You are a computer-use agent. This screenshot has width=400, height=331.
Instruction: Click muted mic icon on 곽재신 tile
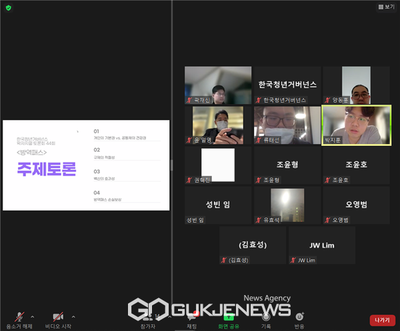coord(189,100)
